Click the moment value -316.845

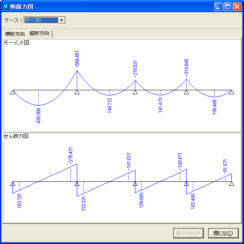pos(186,68)
